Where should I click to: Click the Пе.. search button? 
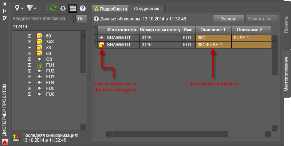coord(81,19)
